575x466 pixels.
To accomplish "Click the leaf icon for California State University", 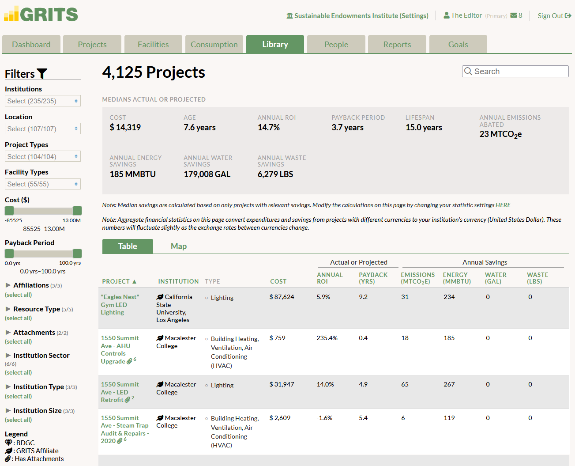I will [x=160, y=297].
